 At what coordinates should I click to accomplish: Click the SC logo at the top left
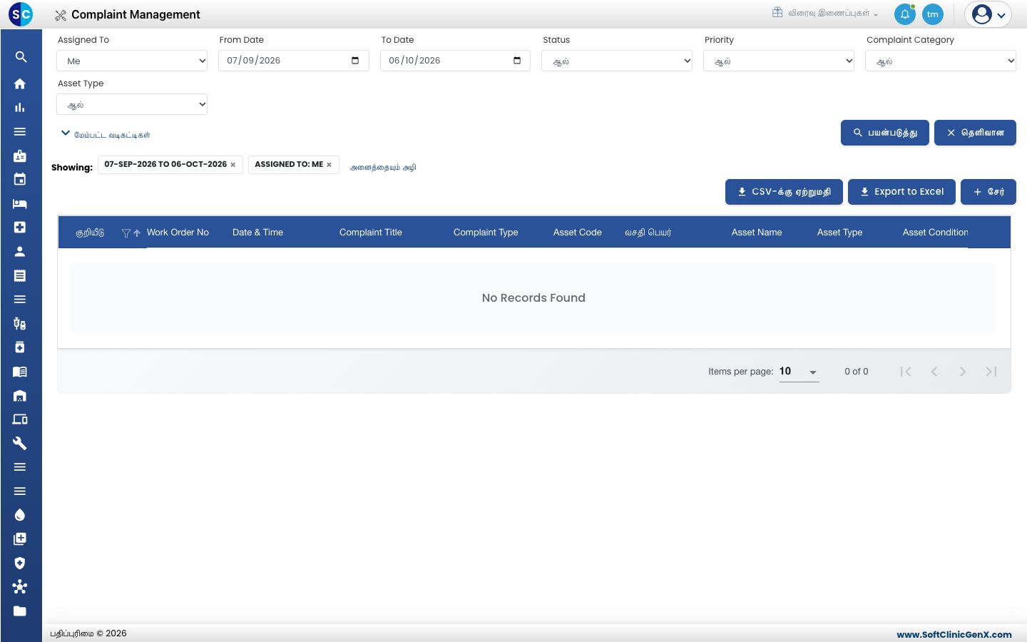coord(21,14)
